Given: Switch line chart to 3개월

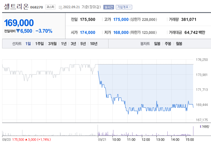Looking at the screenshot, I should click(x=52, y=44).
